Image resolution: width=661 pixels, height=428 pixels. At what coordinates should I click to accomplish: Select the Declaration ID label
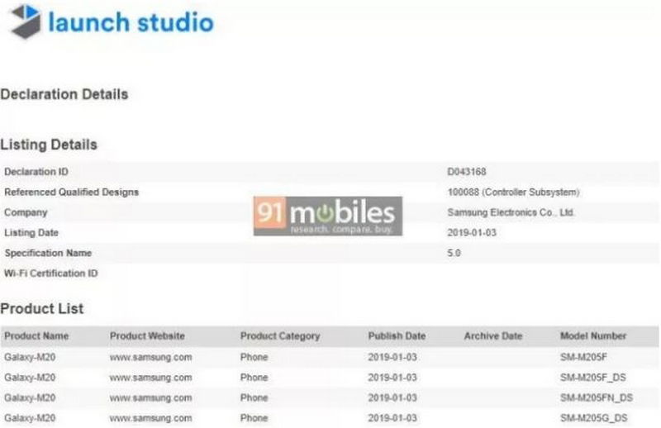point(36,172)
